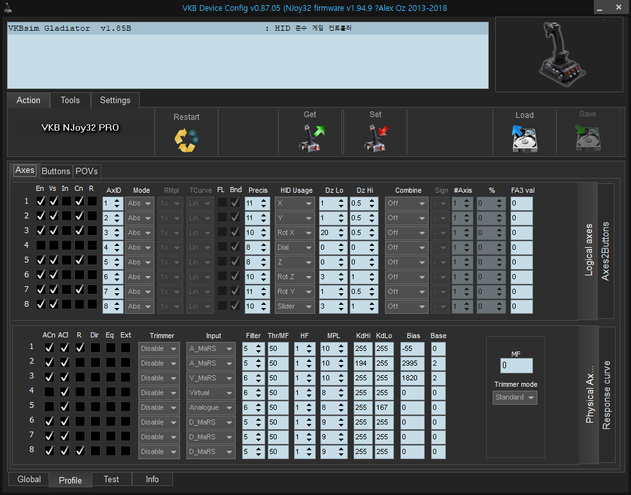Open the Global bottom tab
The height and width of the screenshot is (495, 631).
pyautogui.click(x=29, y=480)
